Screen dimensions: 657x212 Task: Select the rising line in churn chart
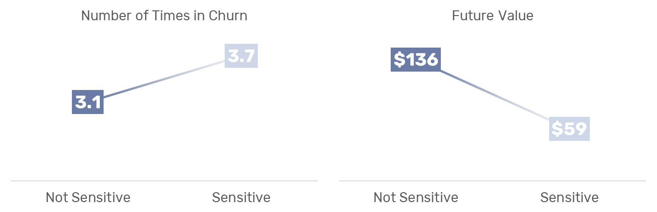pos(165,79)
